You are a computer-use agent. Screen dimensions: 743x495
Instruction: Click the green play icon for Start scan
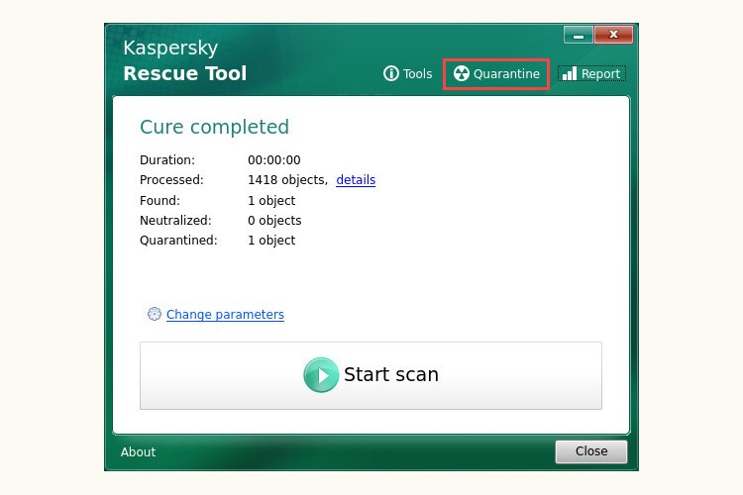[321, 374]
